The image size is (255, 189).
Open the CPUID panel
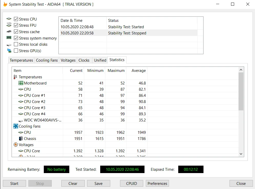point(132,183)
